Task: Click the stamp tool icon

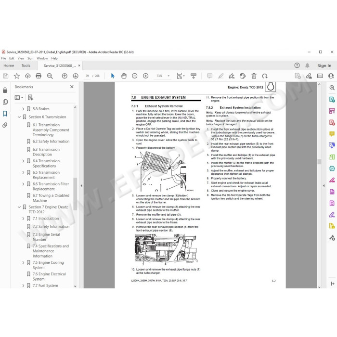Action: point(243,76)
